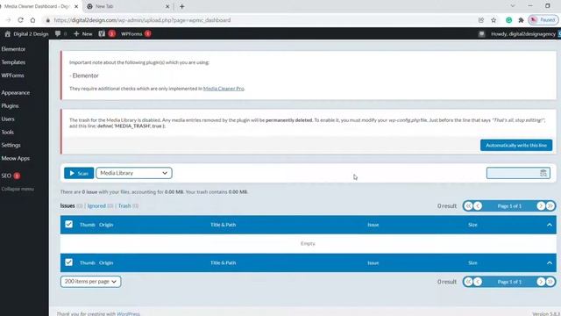This screenshot has width=561, height=316.
Task: Open the Media Library scan dropdown
Action: coord(134,173)
